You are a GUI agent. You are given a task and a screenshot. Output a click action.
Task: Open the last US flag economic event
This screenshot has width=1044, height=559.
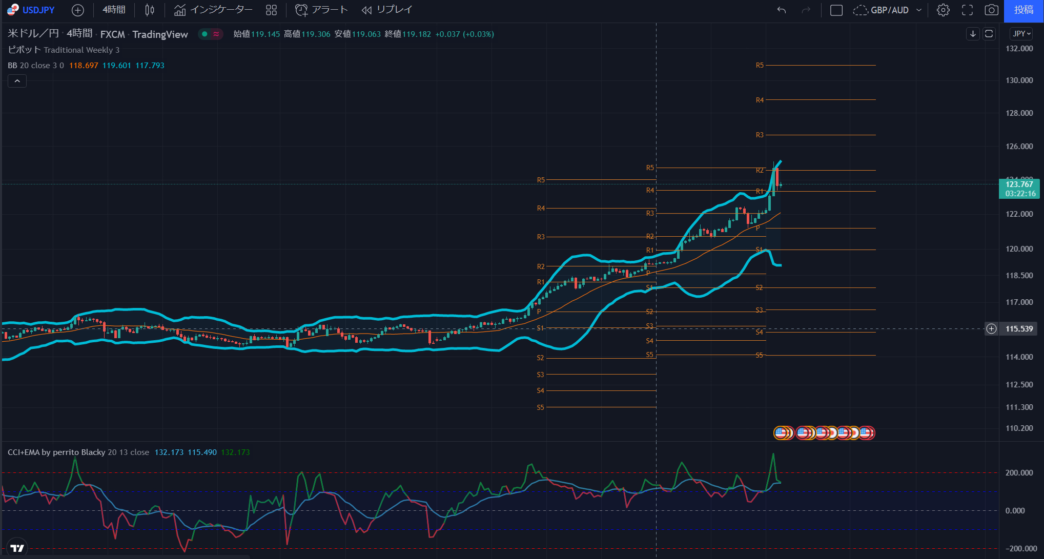[867, 433]
